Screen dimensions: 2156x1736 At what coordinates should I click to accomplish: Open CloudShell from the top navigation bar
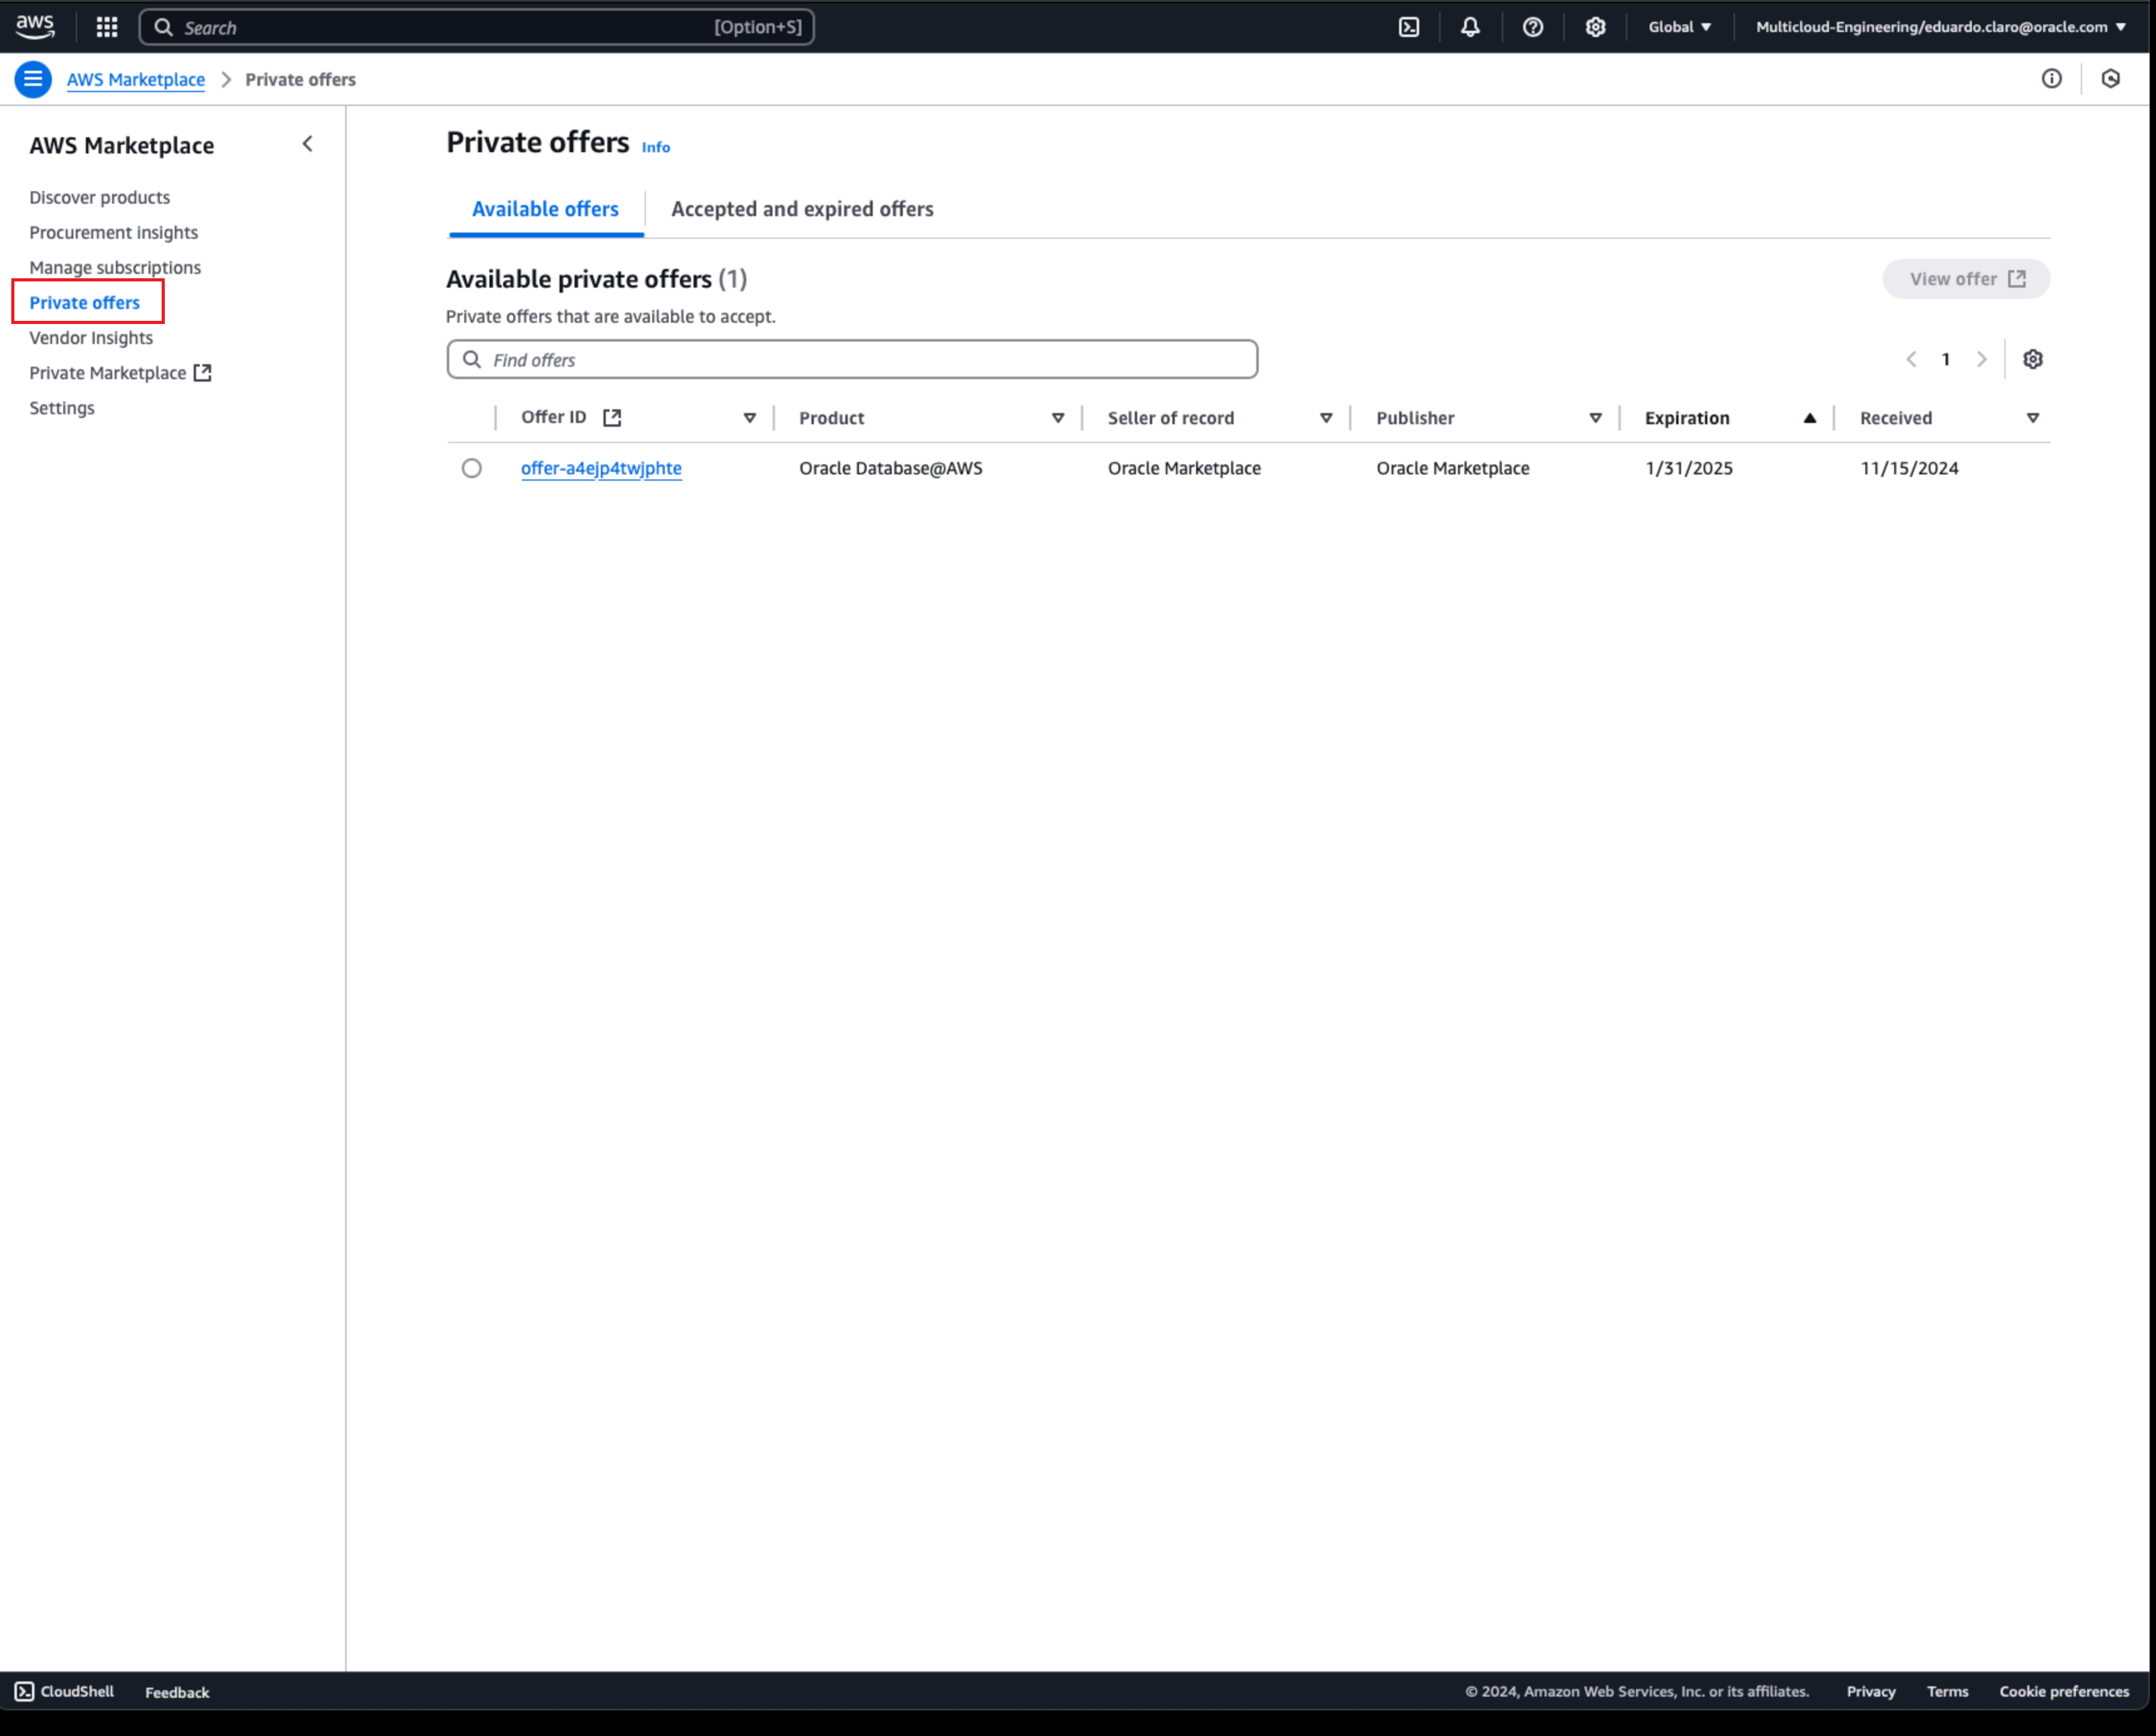click(x=1409, y=27)
